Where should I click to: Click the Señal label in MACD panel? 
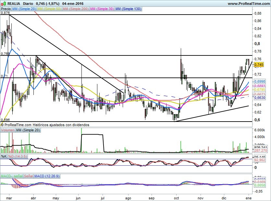29,176
